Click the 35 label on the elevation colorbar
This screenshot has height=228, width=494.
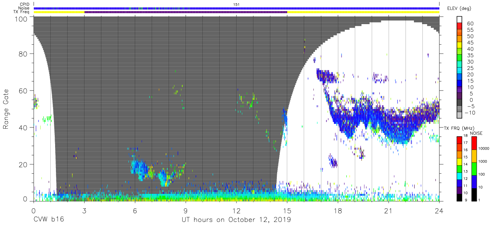coord(470,55)
